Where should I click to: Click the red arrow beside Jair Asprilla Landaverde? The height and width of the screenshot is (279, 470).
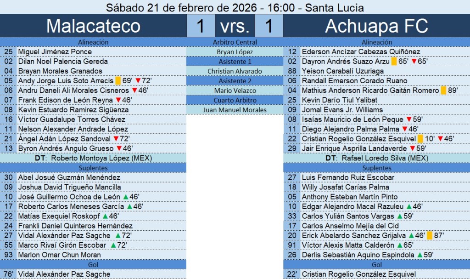[x=412, y=148]
